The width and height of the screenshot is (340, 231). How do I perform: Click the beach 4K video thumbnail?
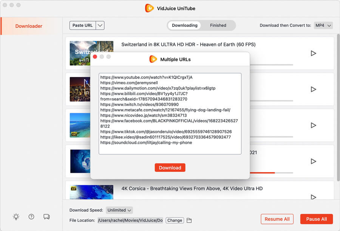(80, 125)
